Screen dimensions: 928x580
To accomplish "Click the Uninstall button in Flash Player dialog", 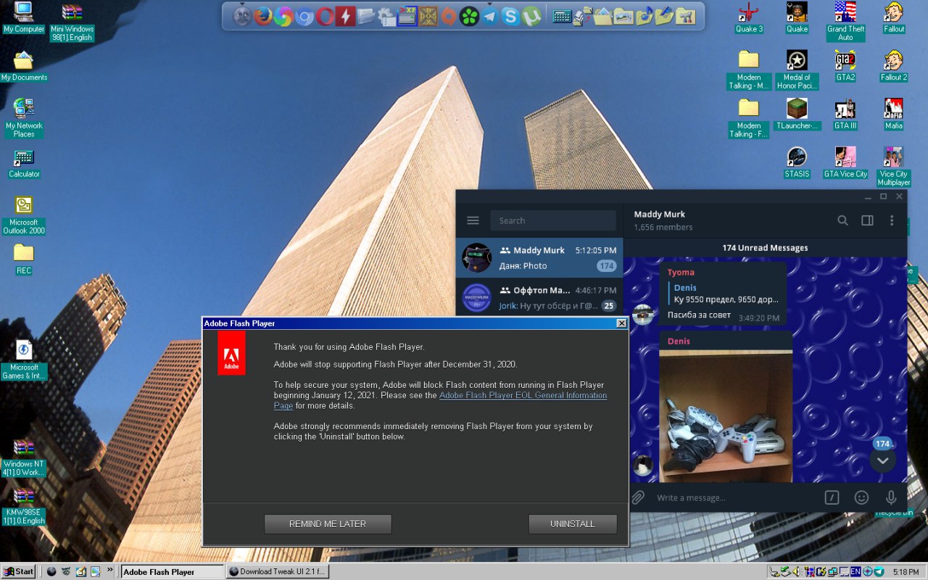I will tap(573, 524).
